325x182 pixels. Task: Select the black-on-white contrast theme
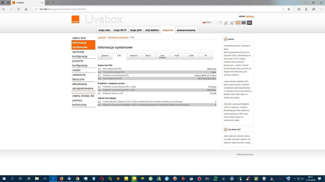tap(244, 23)
